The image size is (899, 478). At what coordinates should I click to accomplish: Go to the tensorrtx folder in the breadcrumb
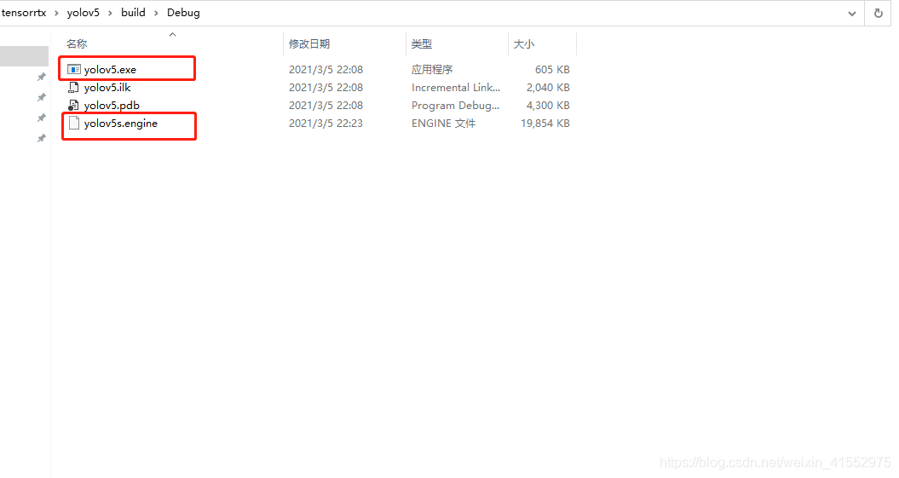coord(24,13)
